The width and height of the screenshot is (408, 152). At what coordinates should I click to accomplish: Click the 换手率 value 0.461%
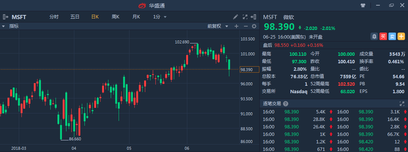pyautogui.click(x=396, y=62)
